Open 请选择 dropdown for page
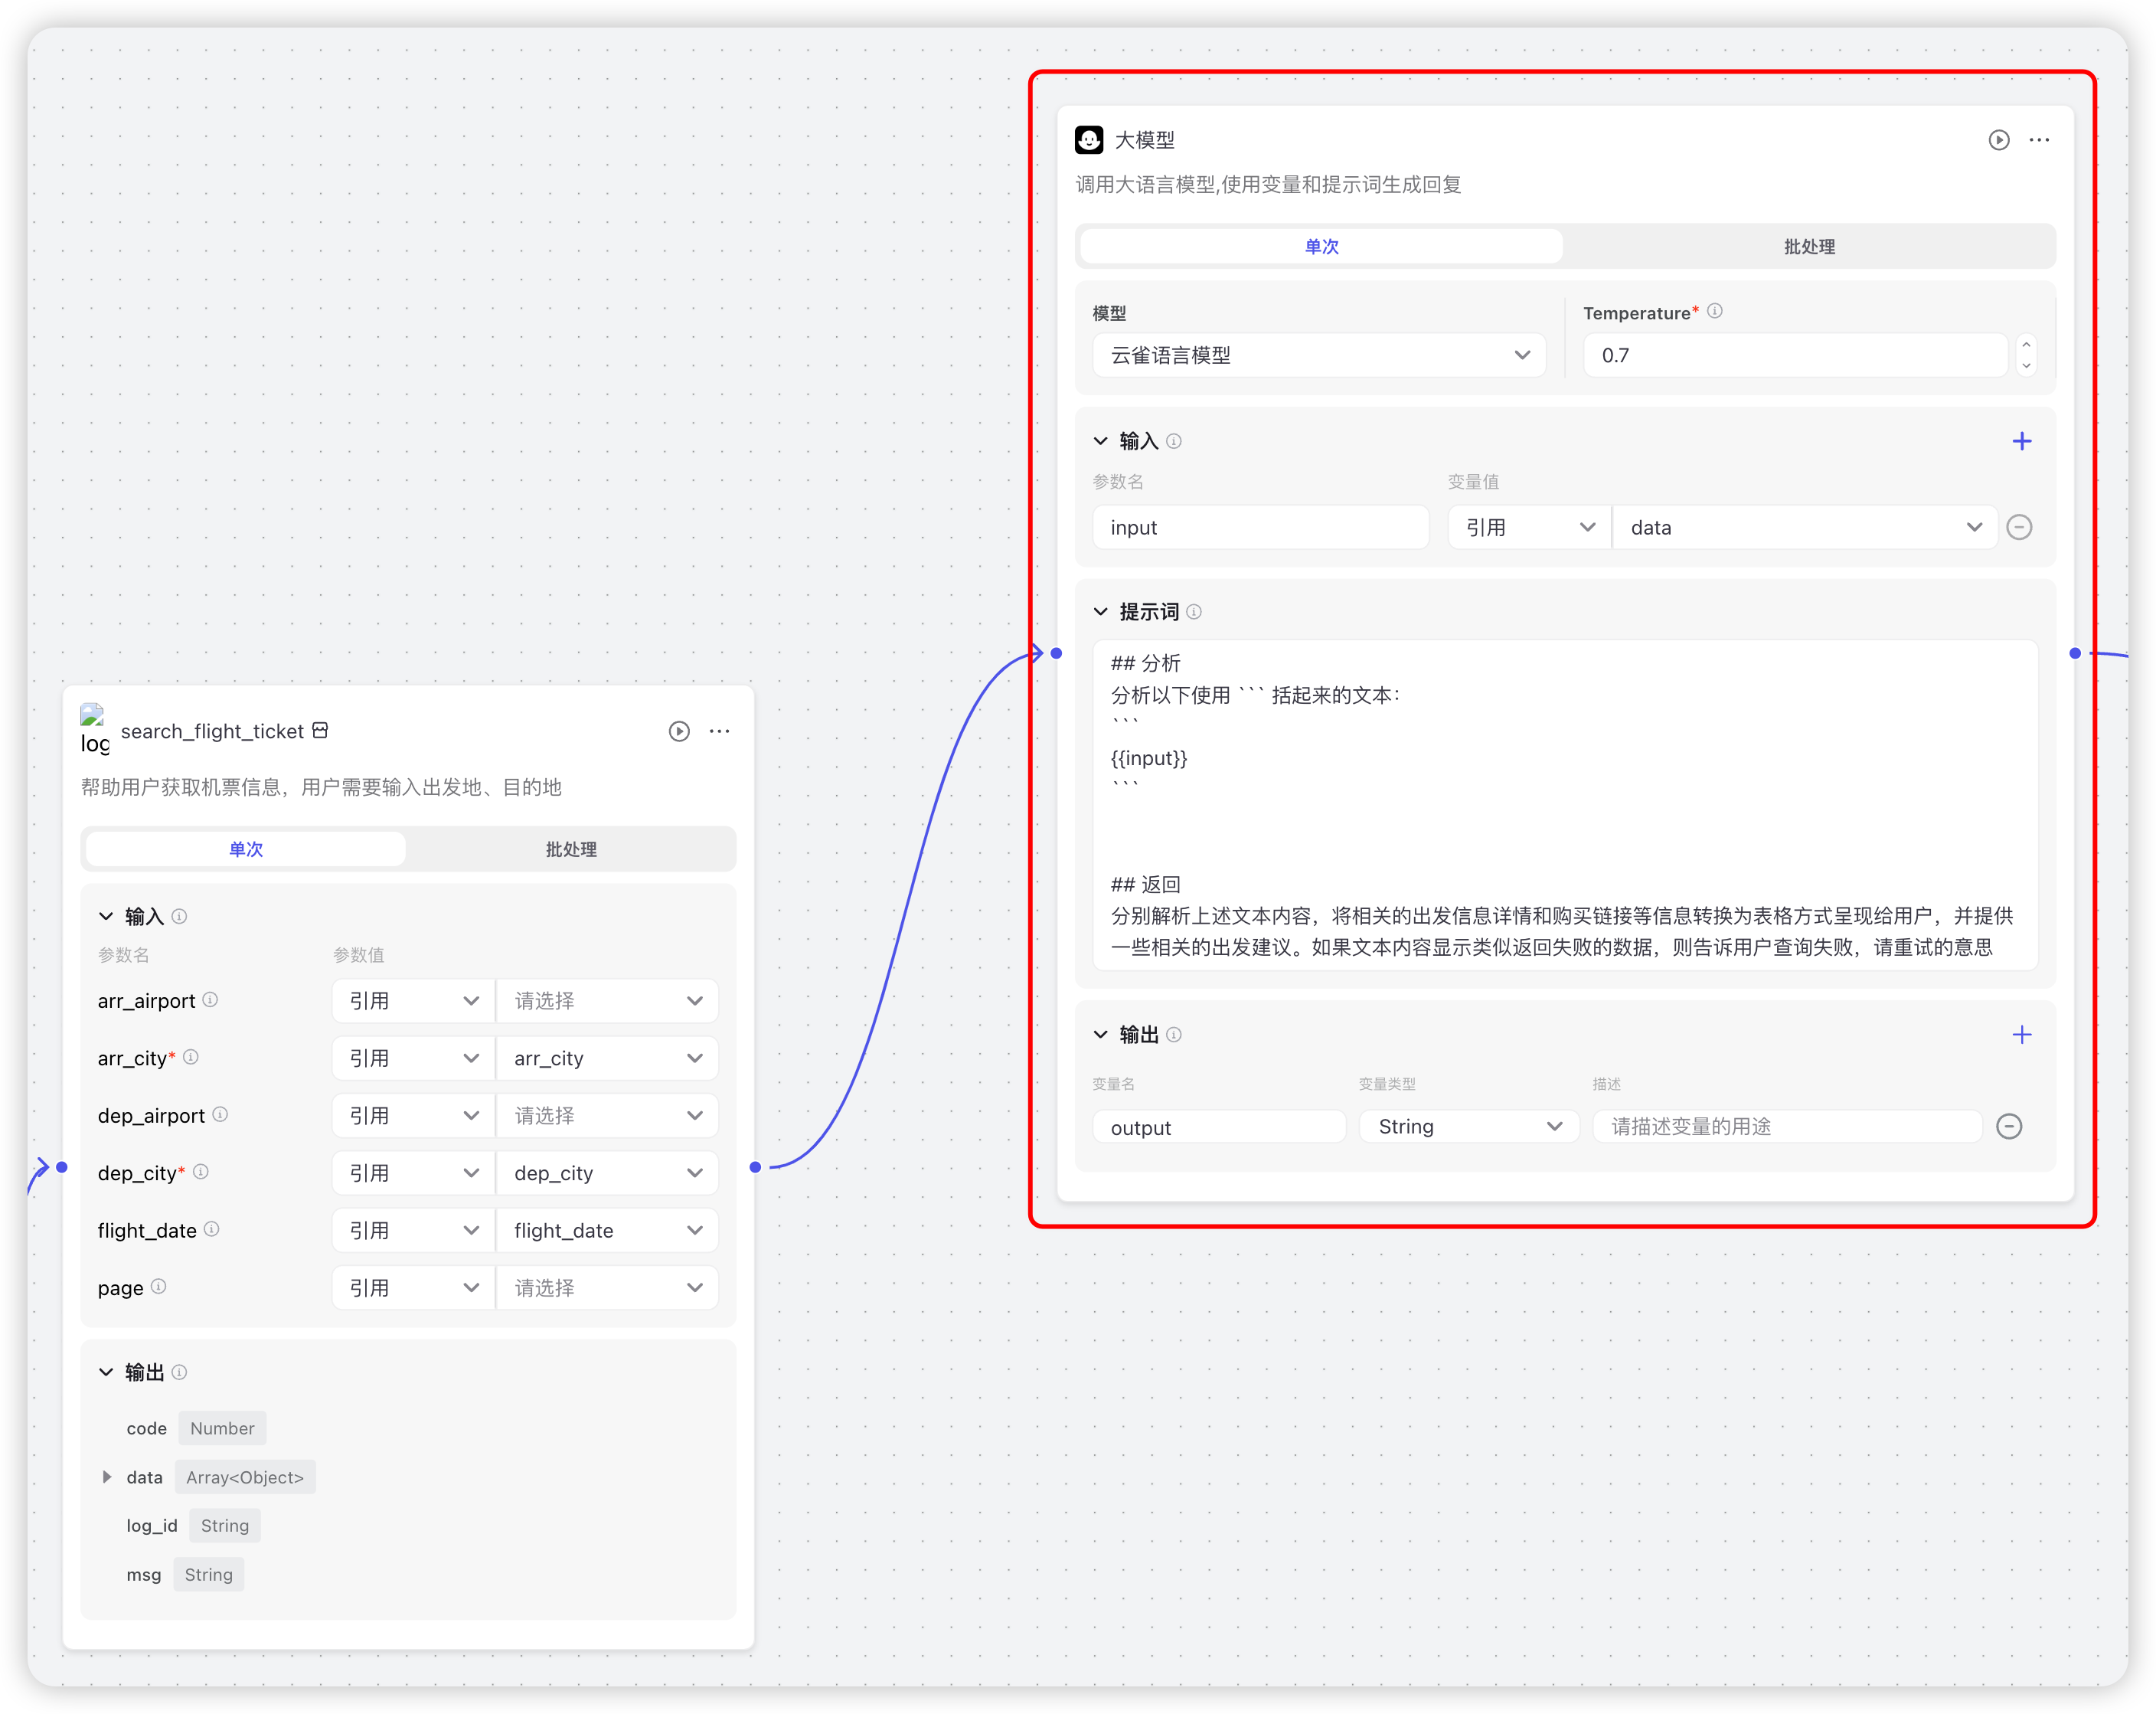 coord(607,1287)
